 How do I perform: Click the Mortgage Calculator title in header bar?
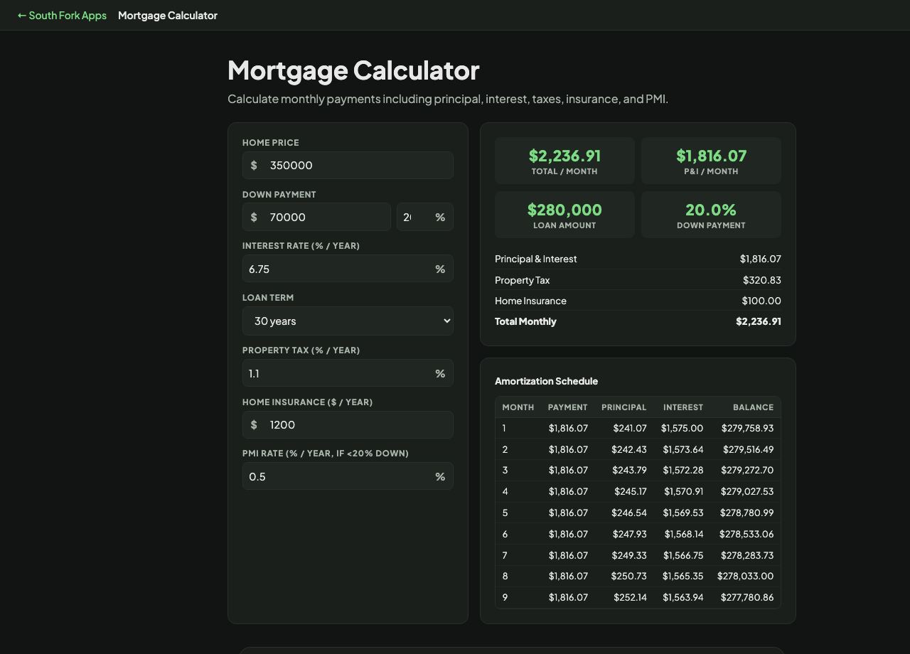pyautogui.click(x=168, y=15)
